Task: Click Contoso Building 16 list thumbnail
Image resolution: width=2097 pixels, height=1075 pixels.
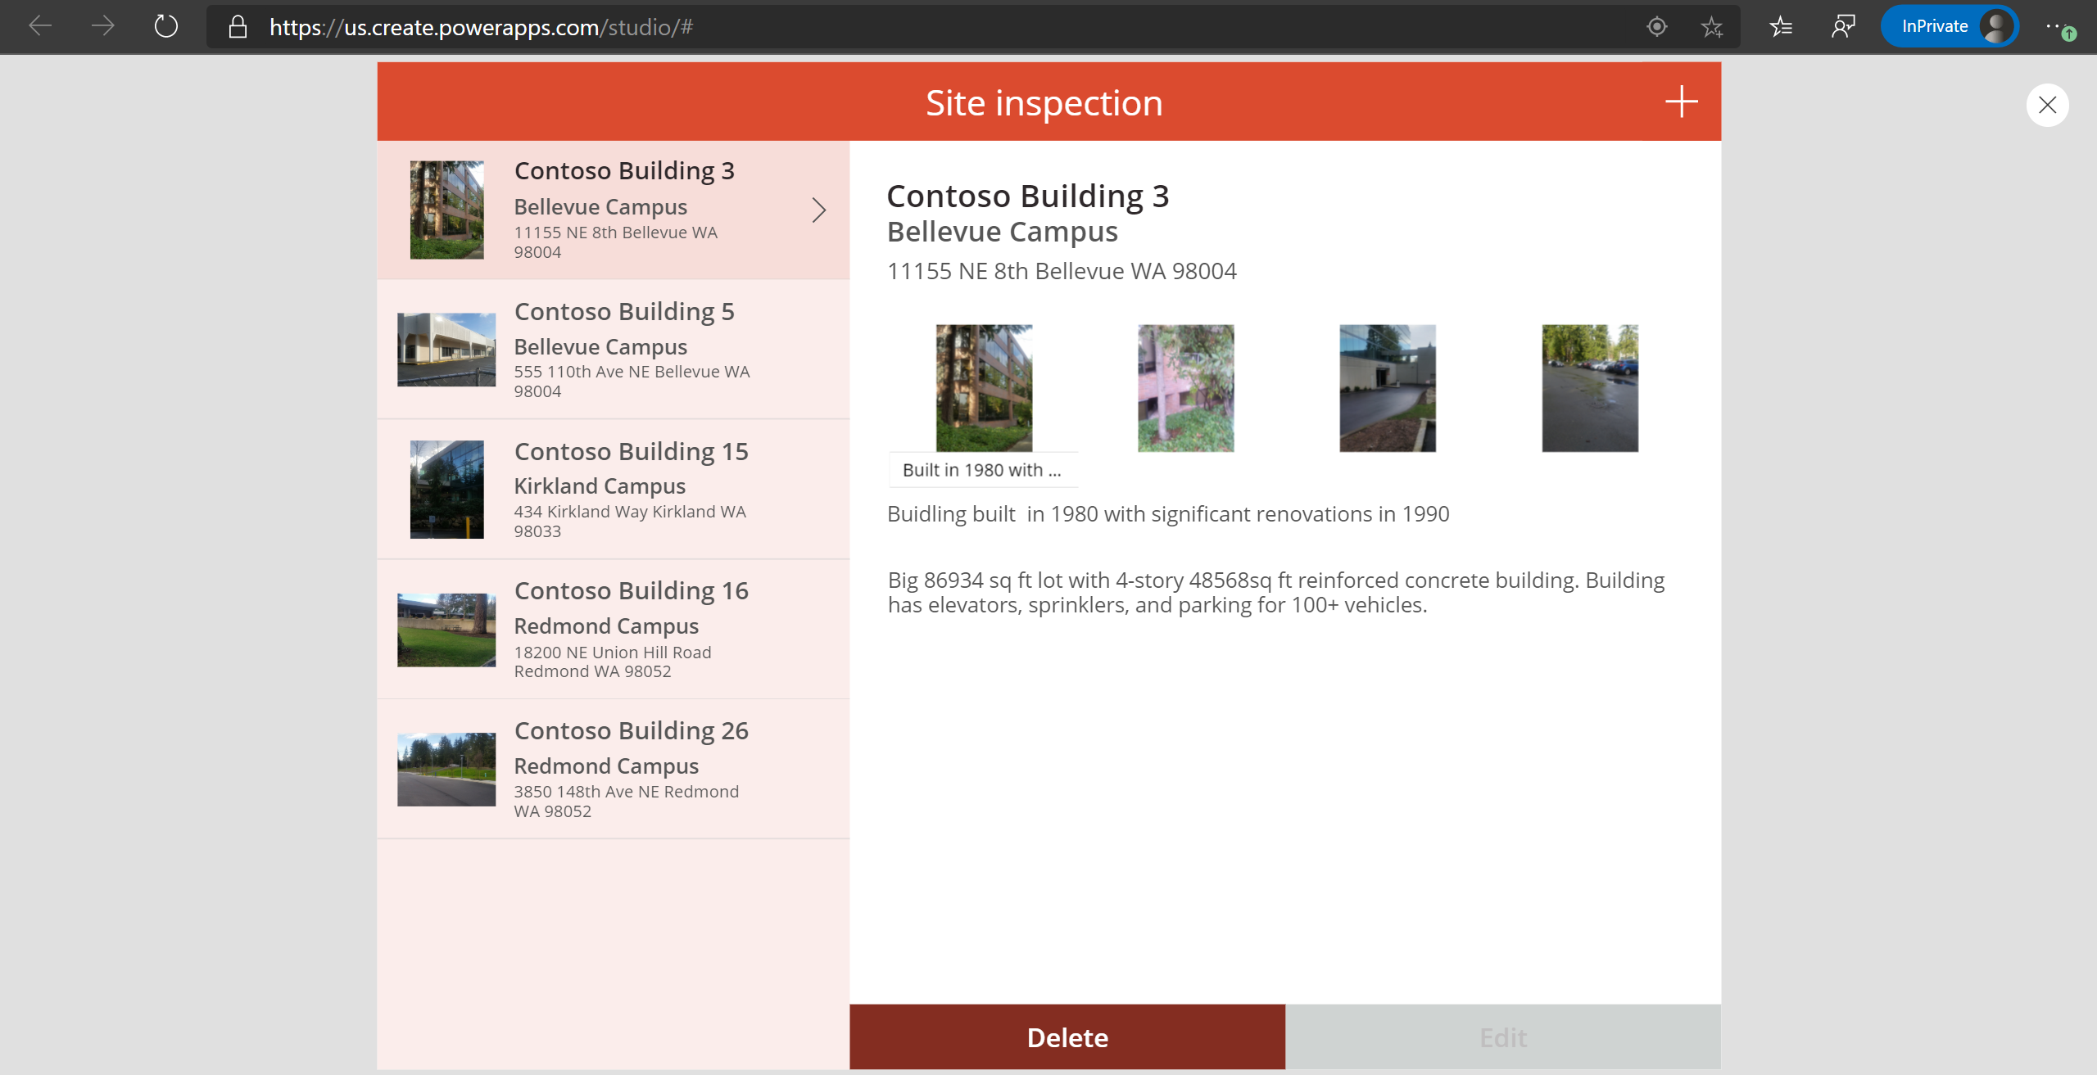Action: pos(446,630)
